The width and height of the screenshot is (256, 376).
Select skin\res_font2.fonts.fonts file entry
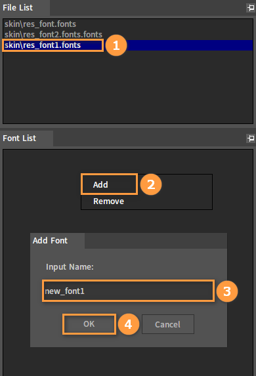coord(128,35)
